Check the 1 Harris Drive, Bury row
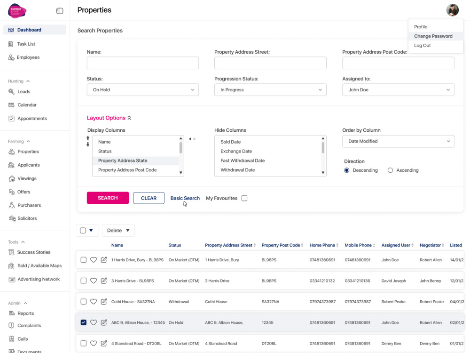470x353 pixels. pos(84,260)
